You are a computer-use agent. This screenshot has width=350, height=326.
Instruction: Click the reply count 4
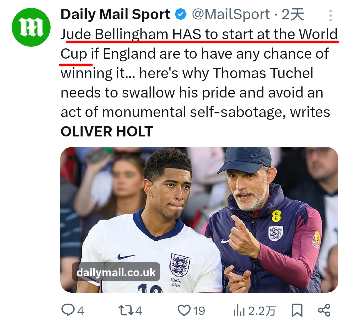coord(81,311)
